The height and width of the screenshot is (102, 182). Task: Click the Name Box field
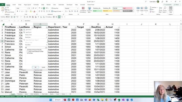[5, 21]
